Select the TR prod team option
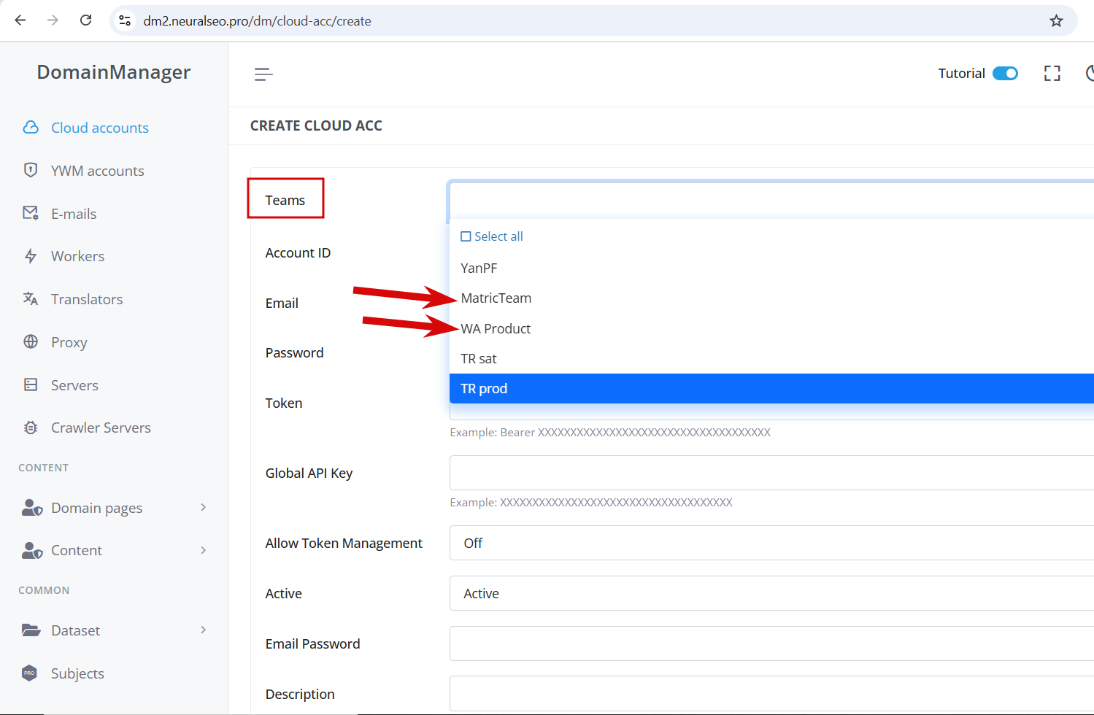Image resolution: width=1094 pixels, height=715 pixels. pos(771,388)
